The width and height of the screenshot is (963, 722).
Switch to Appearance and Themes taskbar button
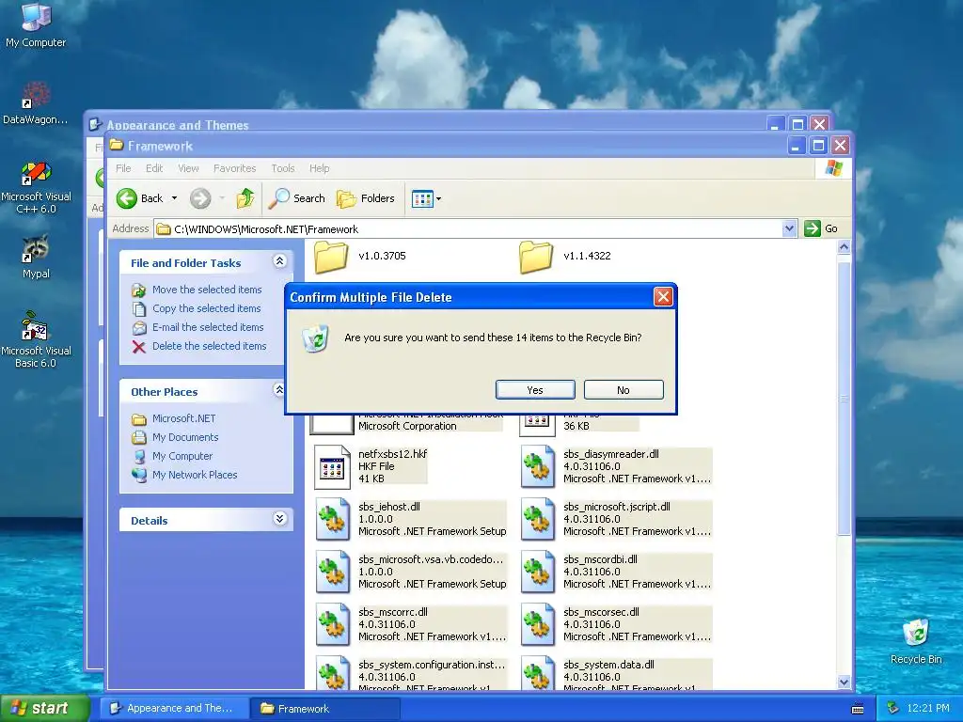(173, 709)
